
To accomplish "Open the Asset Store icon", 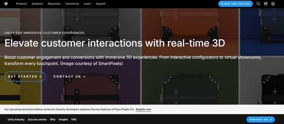I will pyautogui.click(x=266, y=4).
